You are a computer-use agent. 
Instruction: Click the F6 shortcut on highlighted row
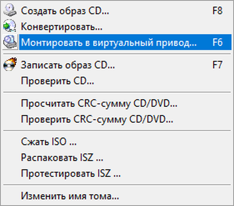pyautogui.click(x=218, y=42)
